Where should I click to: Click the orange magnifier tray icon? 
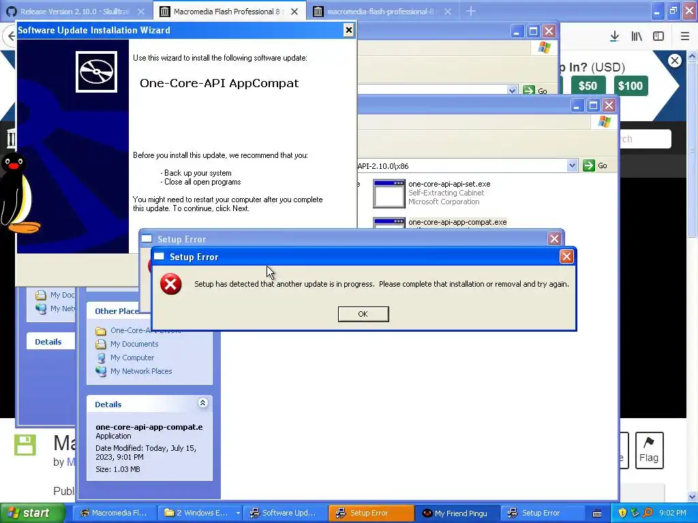648,513
